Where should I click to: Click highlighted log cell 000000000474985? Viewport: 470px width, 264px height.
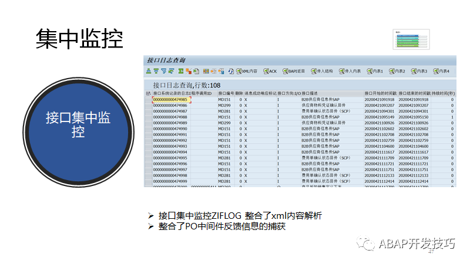pos(172,100)
